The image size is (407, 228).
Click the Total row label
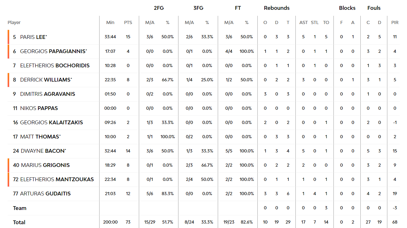point(19,222)
